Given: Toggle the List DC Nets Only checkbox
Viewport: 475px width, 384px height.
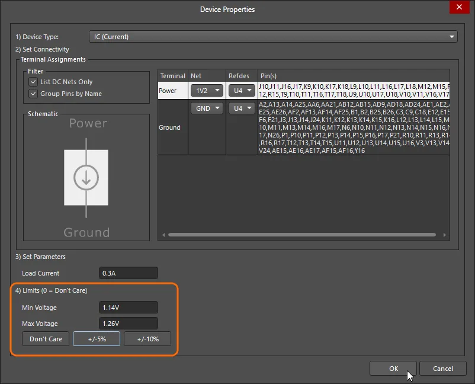Looking at the screenshot, I should [34, 82].
